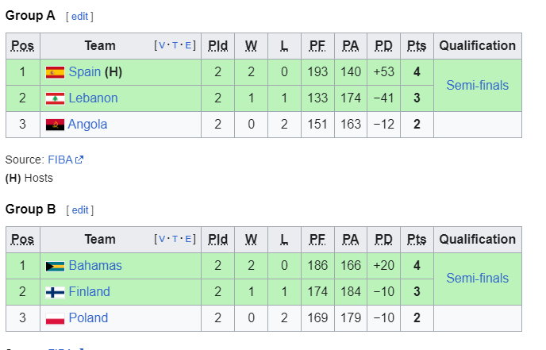Open Group B Semi-finals qualification link
The image size is (546, 350).
click(478, 279)
